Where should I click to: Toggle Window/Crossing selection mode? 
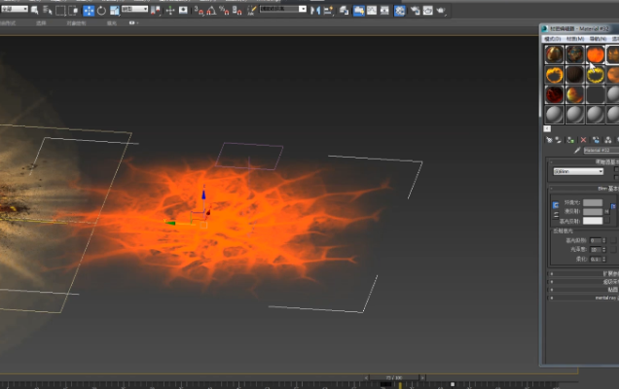(x=73, y=11)
